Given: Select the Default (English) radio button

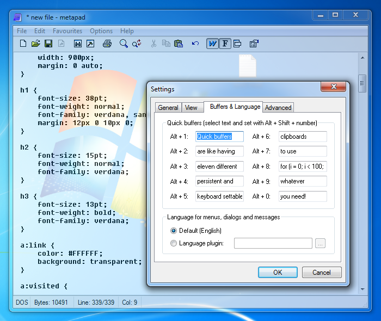Looking at the screenshot, I should point(174,231).
